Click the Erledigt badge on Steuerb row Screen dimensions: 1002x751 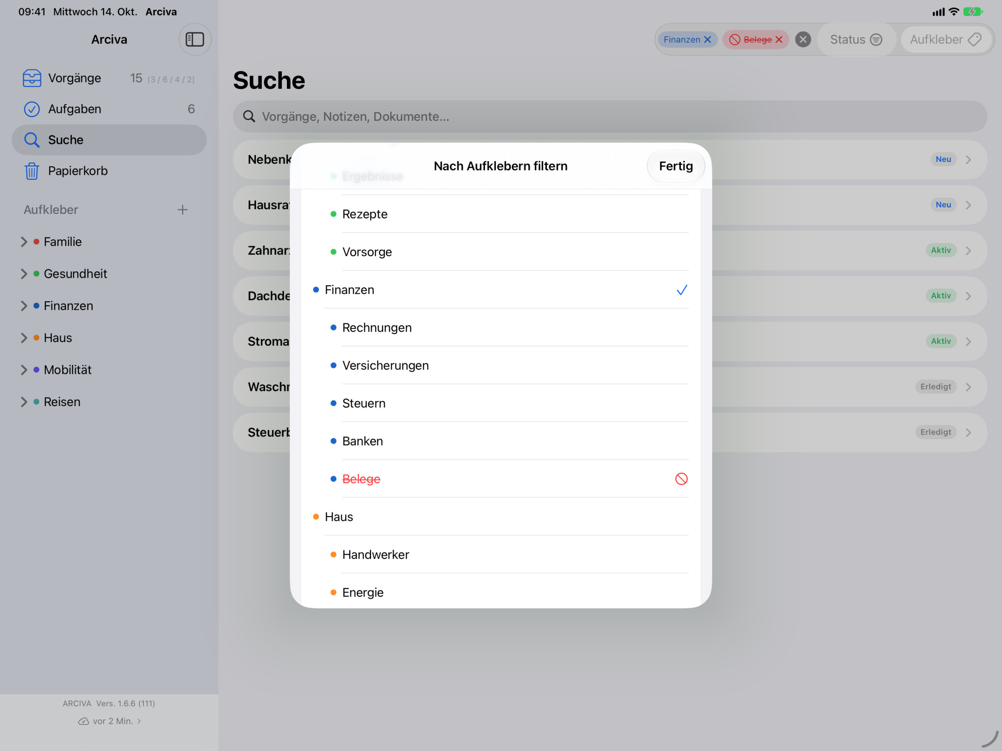(x=935, y=432)
